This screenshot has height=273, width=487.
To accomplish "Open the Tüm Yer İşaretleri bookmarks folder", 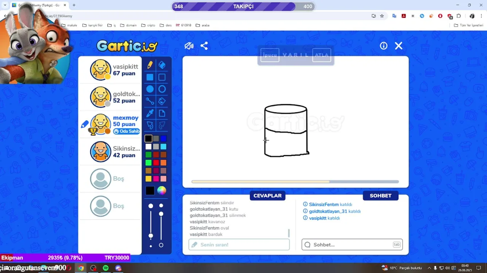I will tap(468, 25).
